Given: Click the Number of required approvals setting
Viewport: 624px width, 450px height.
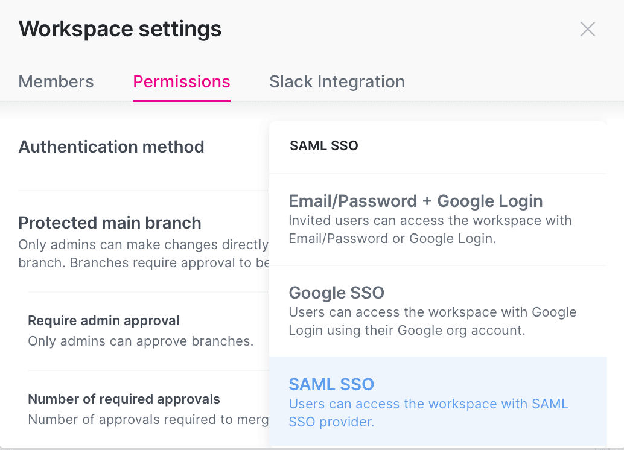Looking at the screenshot, I should pos(124,399).
